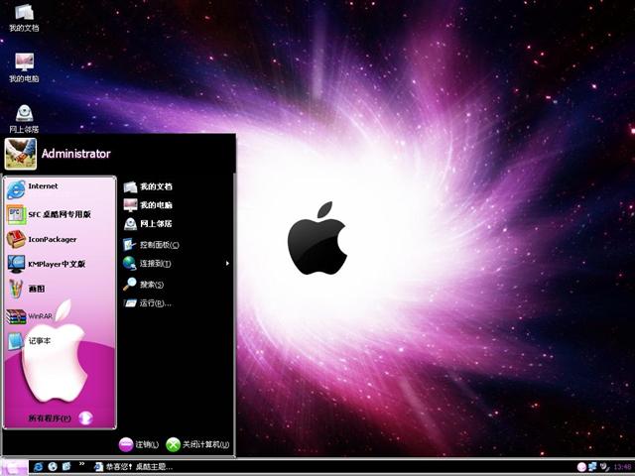Open 我的电脑 in start menu right pane
This screenshot has height=476, width=635.
pos(148,205)
